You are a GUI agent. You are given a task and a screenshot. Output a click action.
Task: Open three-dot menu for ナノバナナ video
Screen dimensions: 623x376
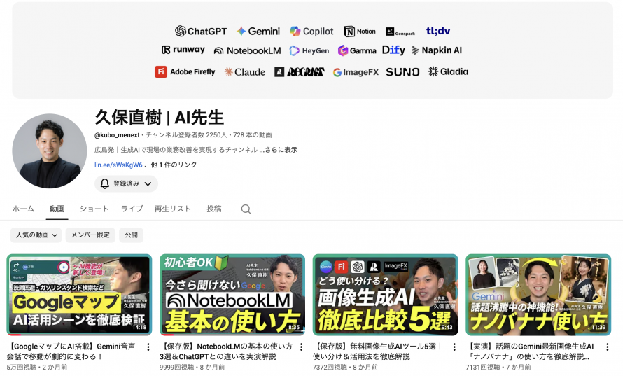click(x=607, y=347)
